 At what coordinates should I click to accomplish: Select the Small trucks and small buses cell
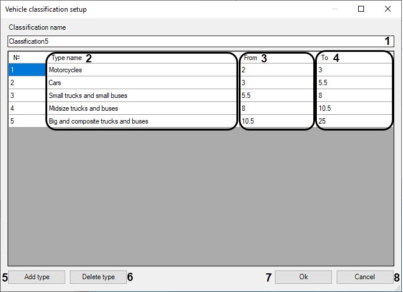(143, 96)
